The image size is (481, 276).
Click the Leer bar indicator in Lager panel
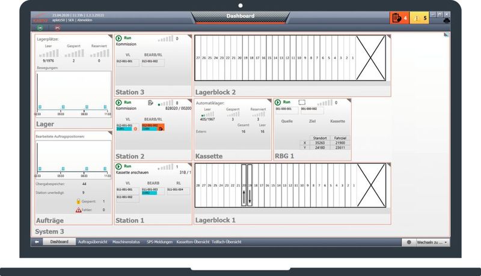pos(49,53)
